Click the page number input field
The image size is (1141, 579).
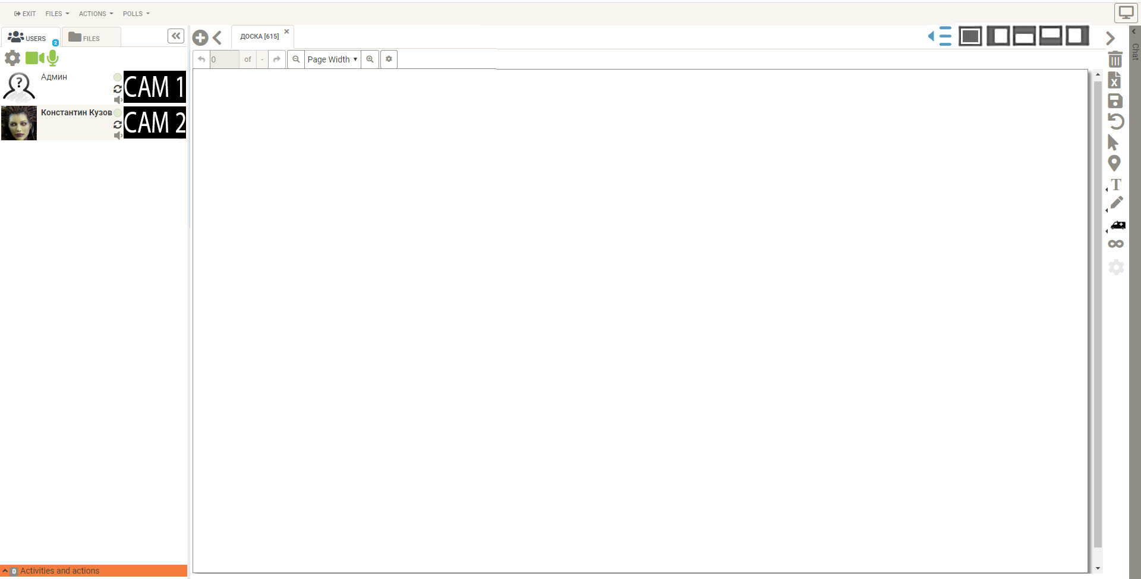tap(224, 59)
